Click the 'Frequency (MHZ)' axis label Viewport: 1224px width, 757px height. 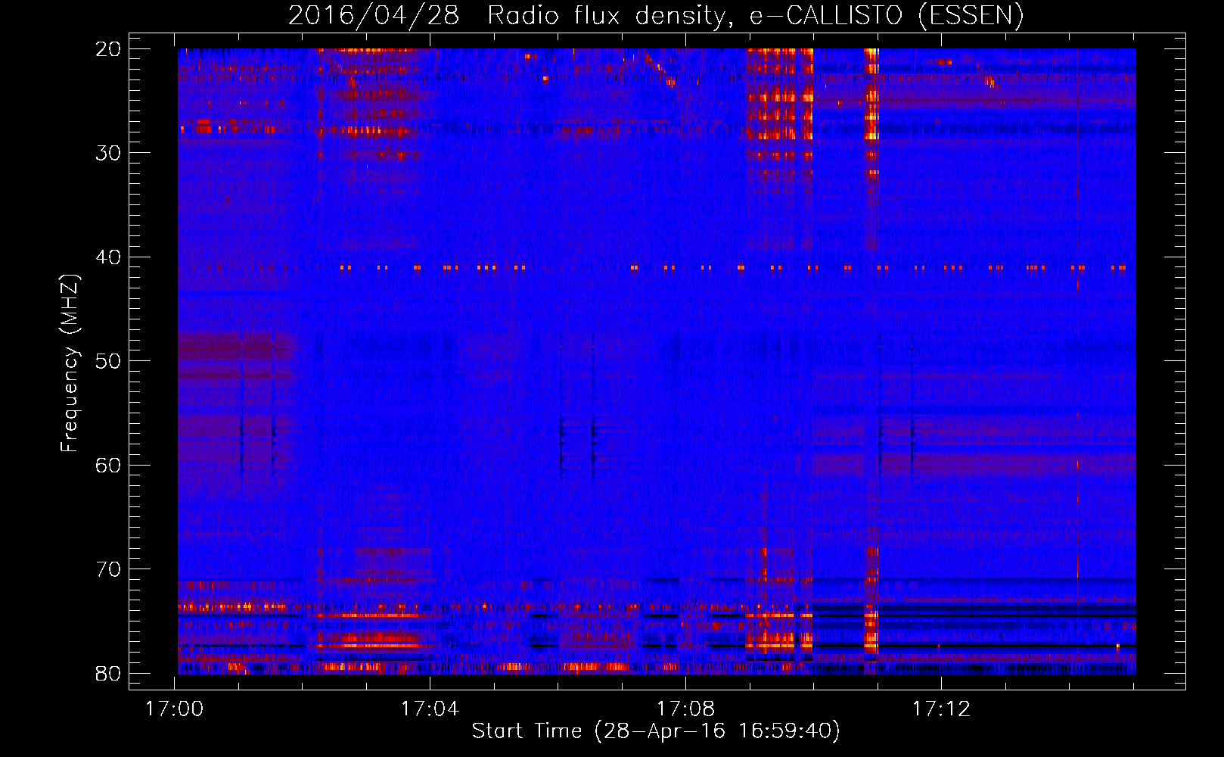(70, 363)
